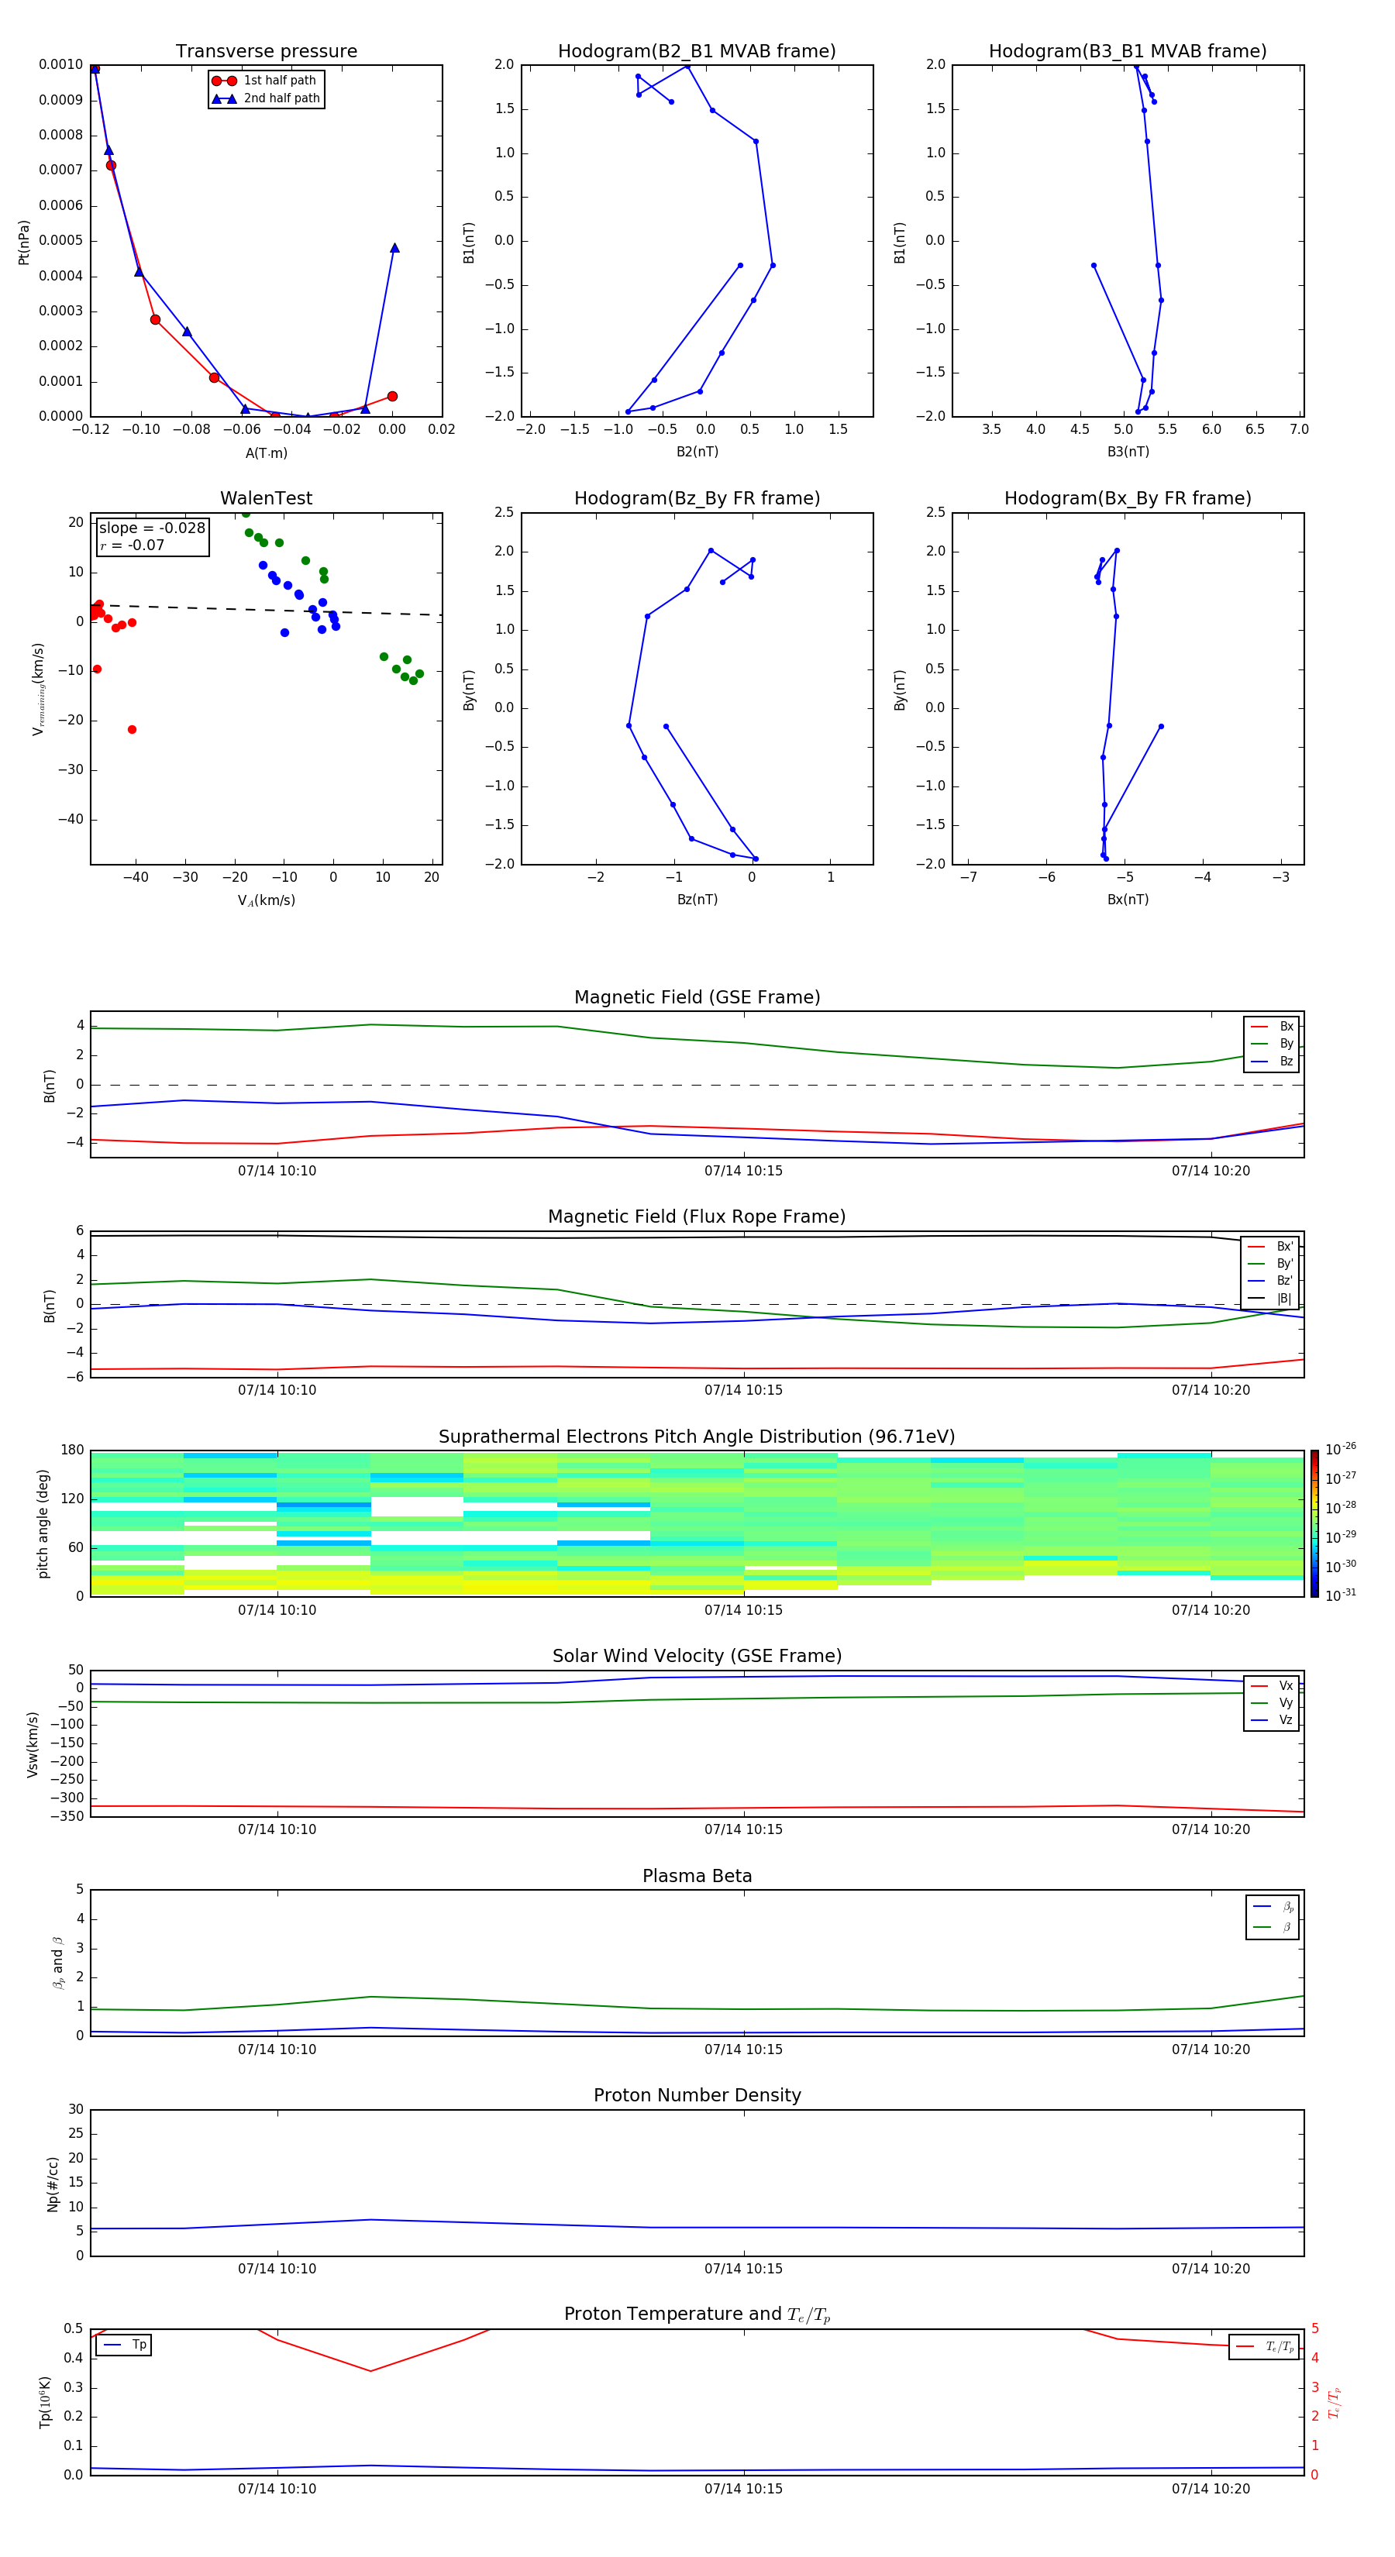Click the 'Bz(nT)' x-axis label
Image resolution: width=1395 pixels, height=2557 pixels.
[697, 900]
